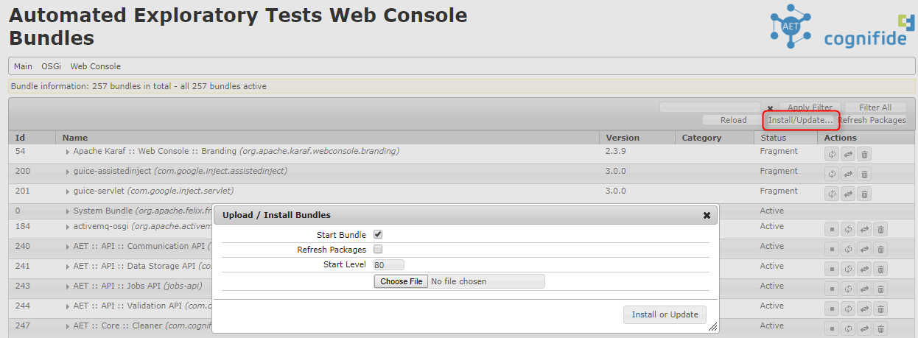The width and height of the screenshot is (918, 338).
Task: Toggle the Start Bundle checkbox
Action: [378, 234]
